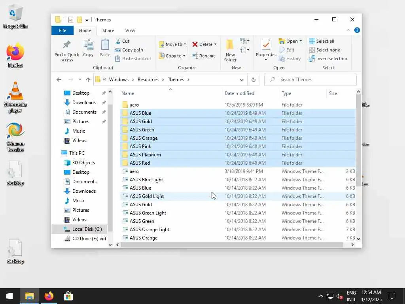Open Properties for selected items
405x304 pixels.
(x=266, y=49)
